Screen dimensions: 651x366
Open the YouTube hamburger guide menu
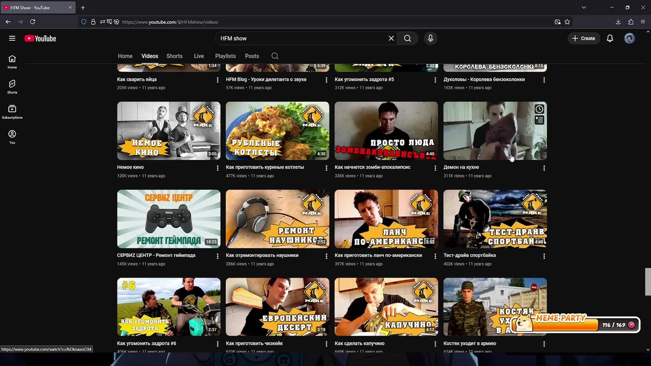(12, 38)
